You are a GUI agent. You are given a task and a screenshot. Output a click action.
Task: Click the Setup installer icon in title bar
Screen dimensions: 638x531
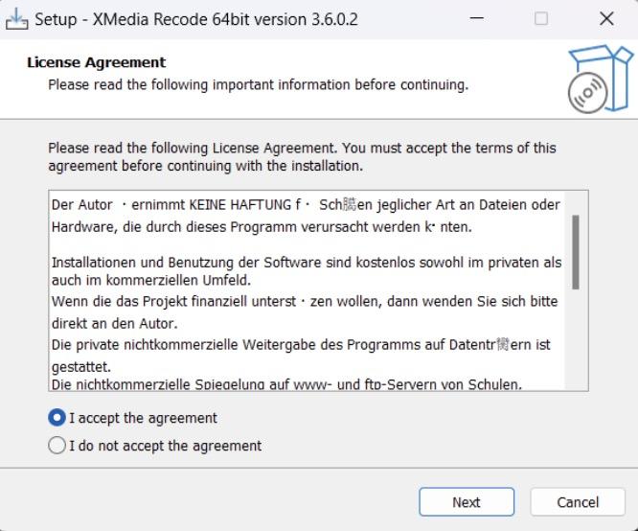coord(16,19)
